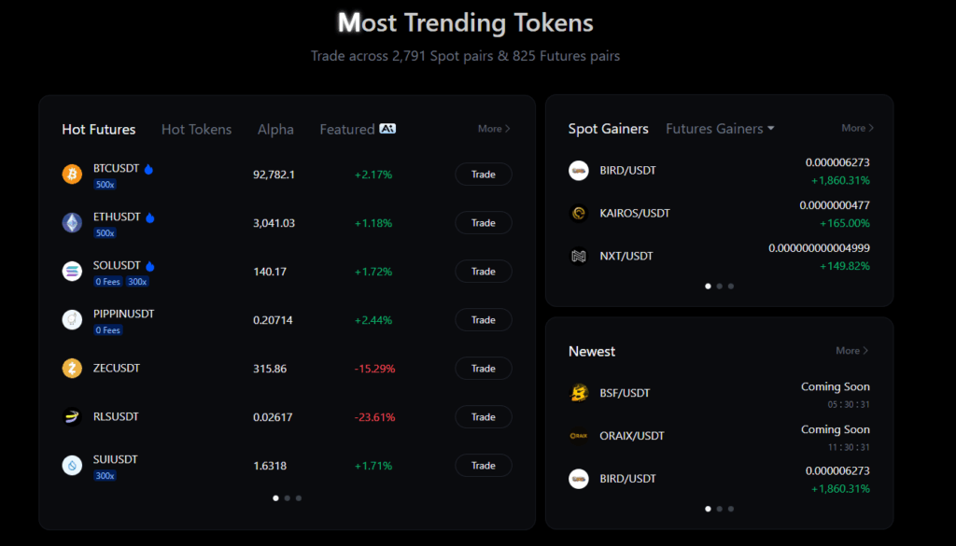Click the SUI coin icon

pos(72,466)
